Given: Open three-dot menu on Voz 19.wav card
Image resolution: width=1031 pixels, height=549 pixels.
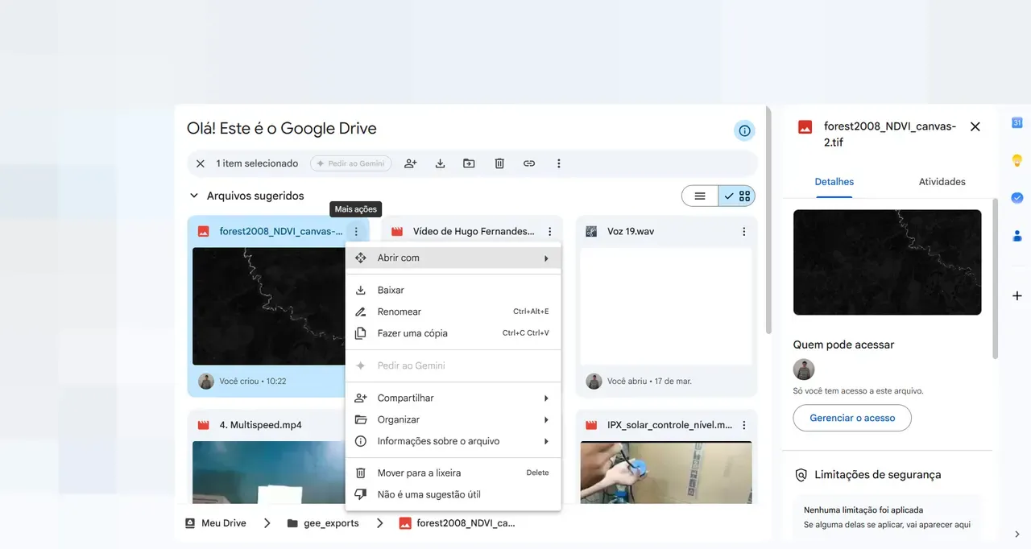Looking at the screenshot, I should tap(744, 231).
